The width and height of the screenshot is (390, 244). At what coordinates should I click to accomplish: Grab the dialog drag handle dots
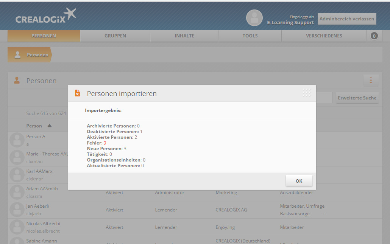(307, 93)
